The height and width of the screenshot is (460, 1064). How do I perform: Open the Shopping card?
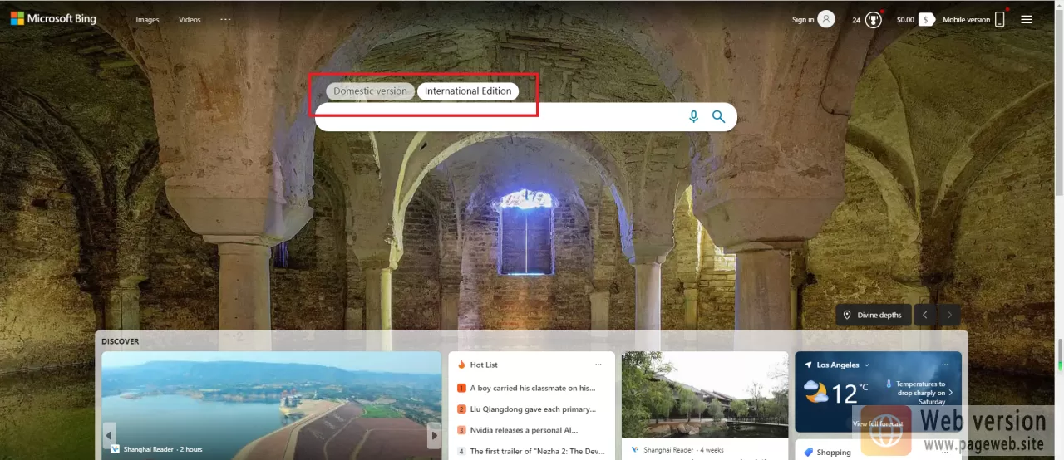(x=834, y=453)
